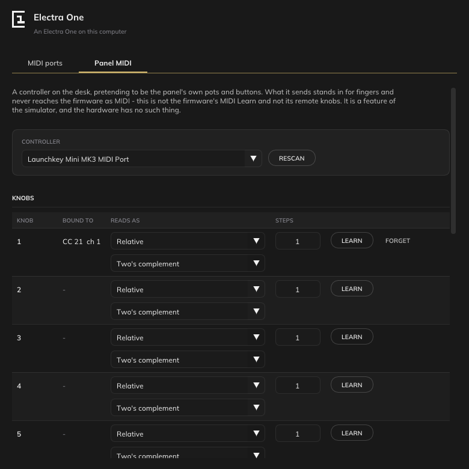Viewport: 469px width, 469px height.
Task: Click the steps field for knob 2
Action: pos(298,289)
